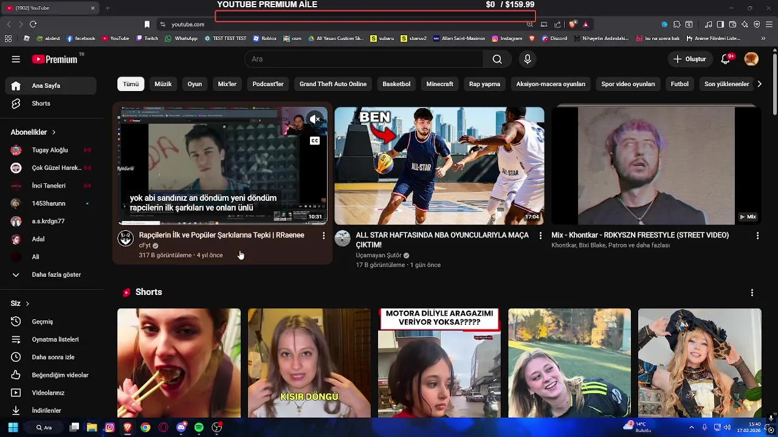
Task: Select the Futbol filter chip
Action: [x=680, y=84]
